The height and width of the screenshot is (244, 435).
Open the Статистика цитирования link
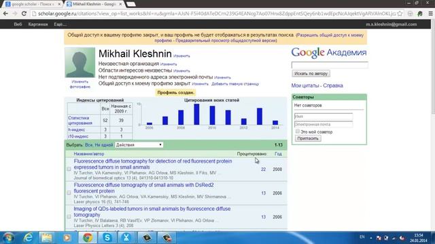(80, 121)
